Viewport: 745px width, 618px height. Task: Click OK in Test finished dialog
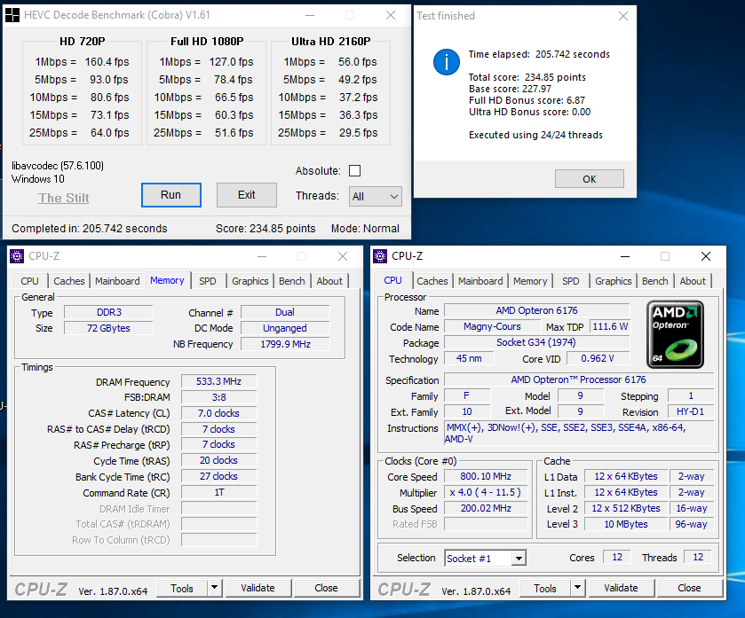tap(589, 179)
